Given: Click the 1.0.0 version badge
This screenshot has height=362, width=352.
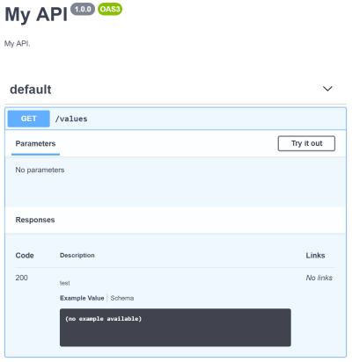Looking at the screenshot, I should click(x=83, y=9).
